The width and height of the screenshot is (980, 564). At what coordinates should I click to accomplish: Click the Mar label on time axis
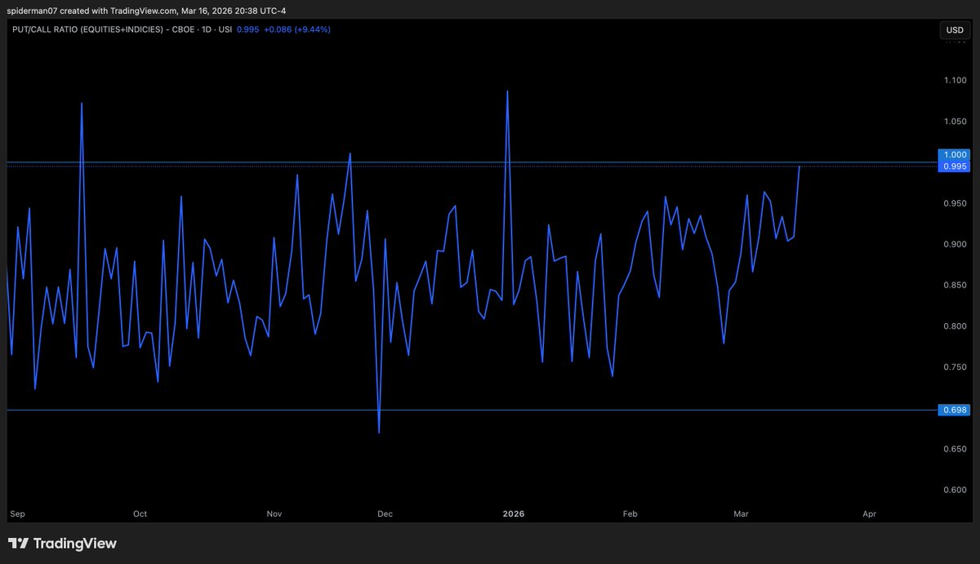pos(741,514)
